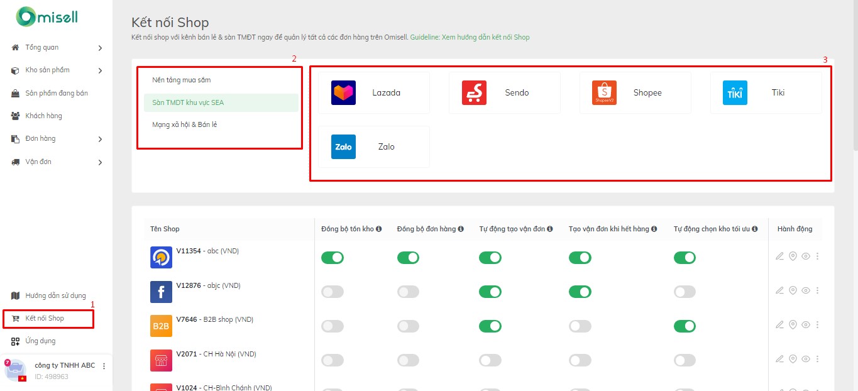Click the info icon beside Đồng bộ tồn kho
Screen dimensions: 858x391
pyautogui.click(x=379, y=229)
